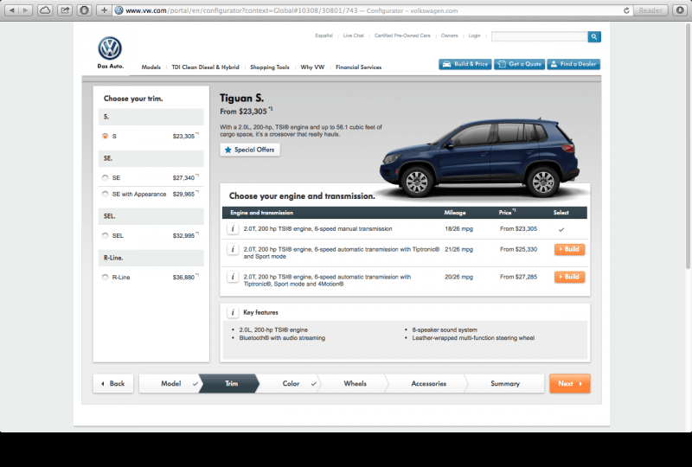
Task: Open info icon for manual transmission row
Action: point(233,228)
